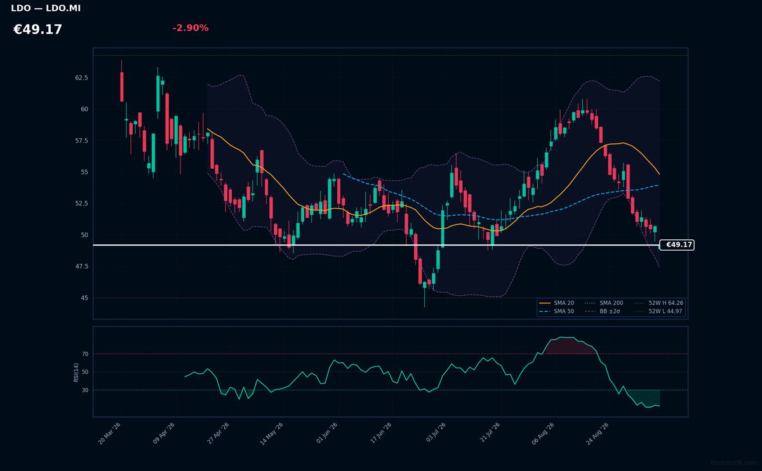Click the -2.90% change value
762x471 pixels.
190,28
